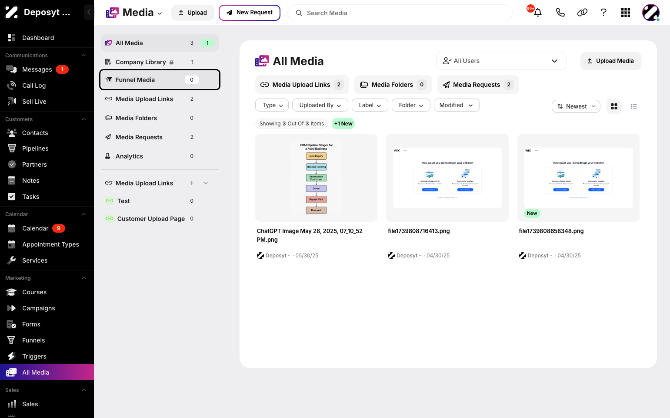This screenshot has width=670, height=418.
Task: Switch to grid view layout
Action: click(614, 106)
